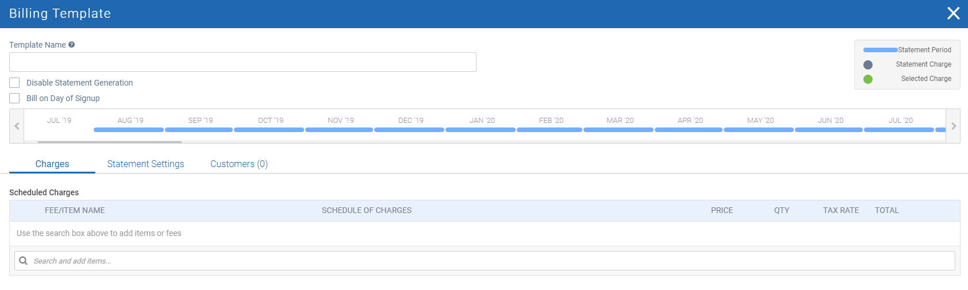968x290 pixels.
Task: Click the FEE/ITEM NAME column header
Action: [75, 210]
